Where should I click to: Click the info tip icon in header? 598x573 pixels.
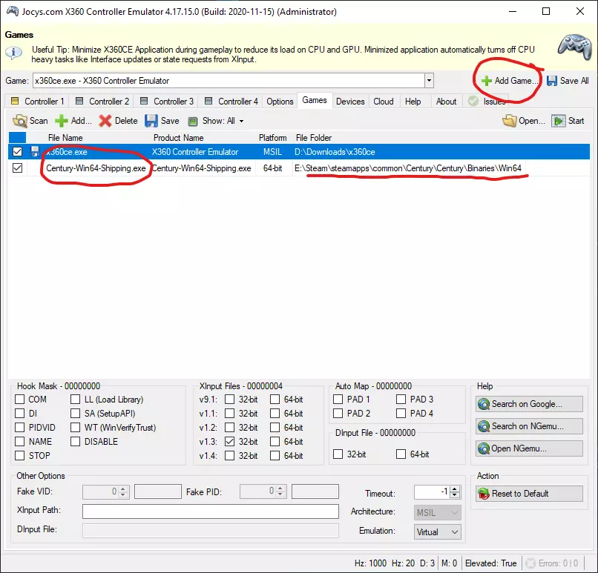14,52
